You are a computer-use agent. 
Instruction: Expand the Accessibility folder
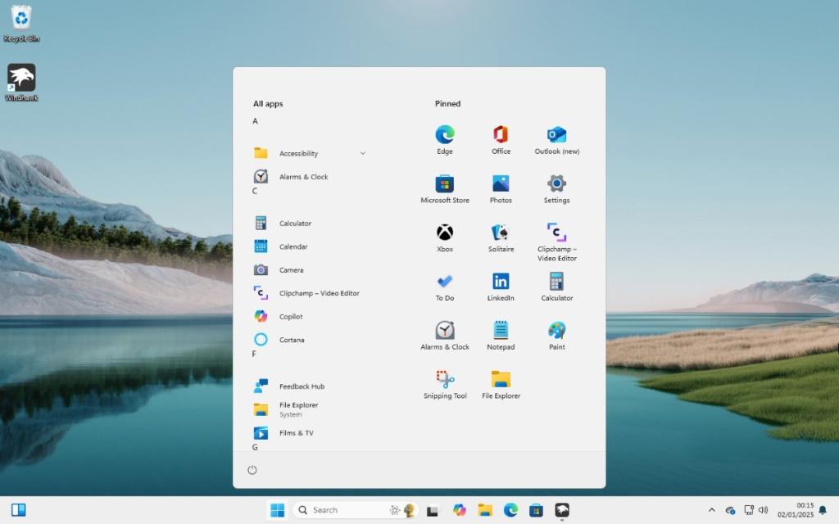click(361, 153)
